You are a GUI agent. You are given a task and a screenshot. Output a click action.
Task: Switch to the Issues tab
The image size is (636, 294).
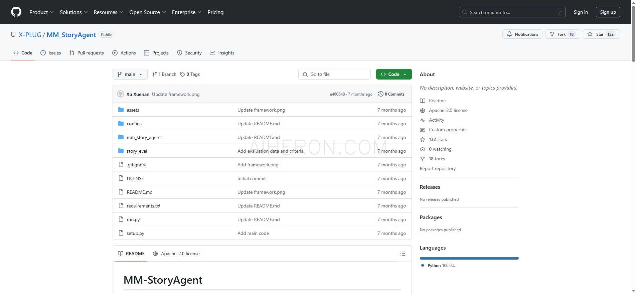click(51, 53)
